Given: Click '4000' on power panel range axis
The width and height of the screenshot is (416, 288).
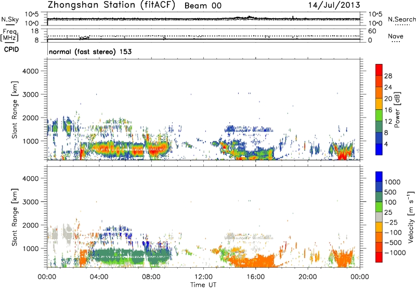Looking at the screenshot, I should point(30,71).
